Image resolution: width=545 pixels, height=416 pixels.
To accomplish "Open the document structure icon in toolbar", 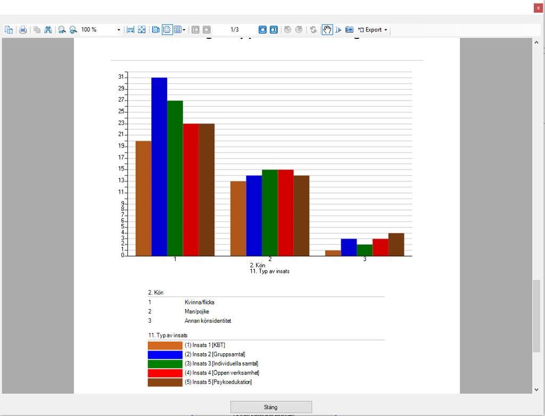I will coord(9,30).
